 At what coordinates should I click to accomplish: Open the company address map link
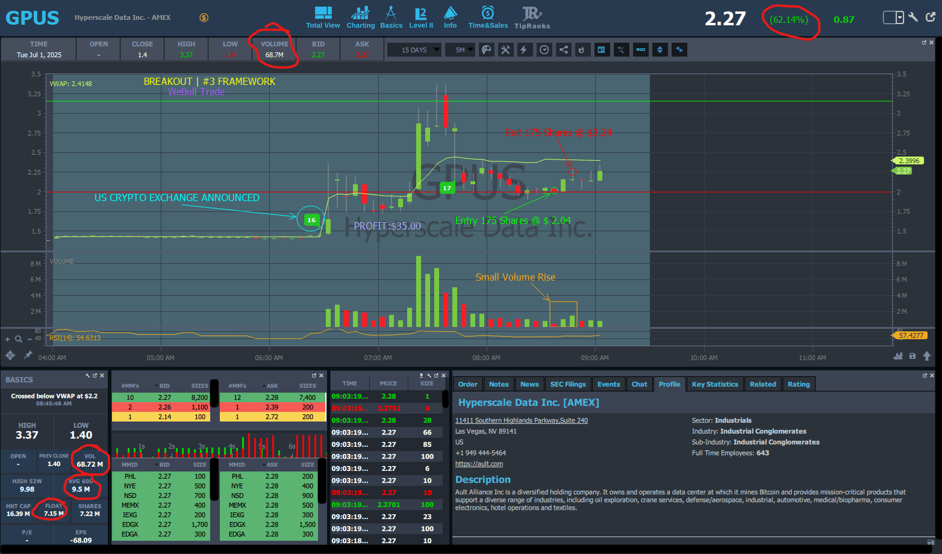click(x=522, y=420)
